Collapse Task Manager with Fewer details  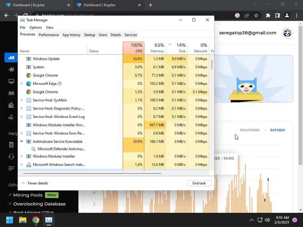click(35, 183)
